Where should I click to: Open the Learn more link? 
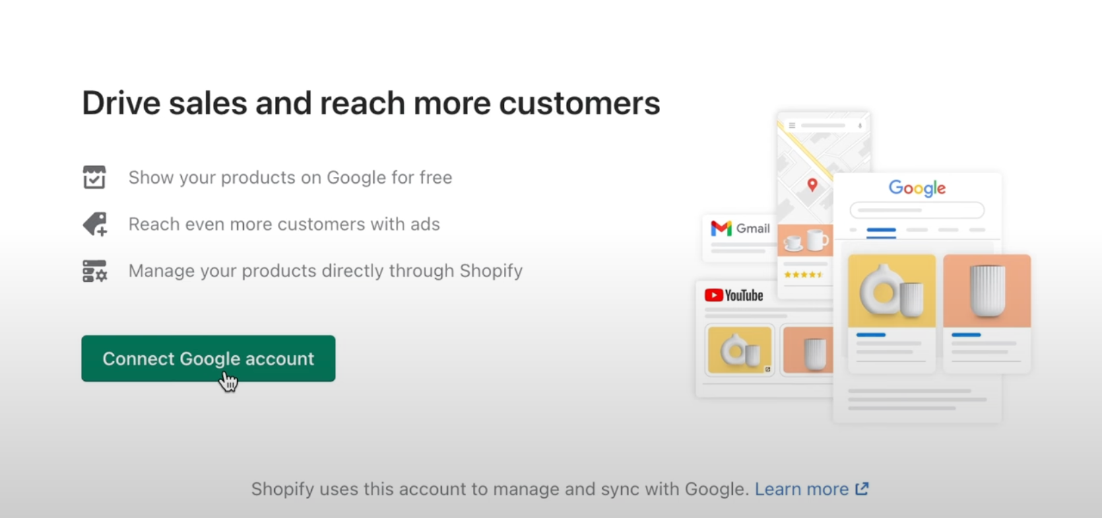[801, 489]
